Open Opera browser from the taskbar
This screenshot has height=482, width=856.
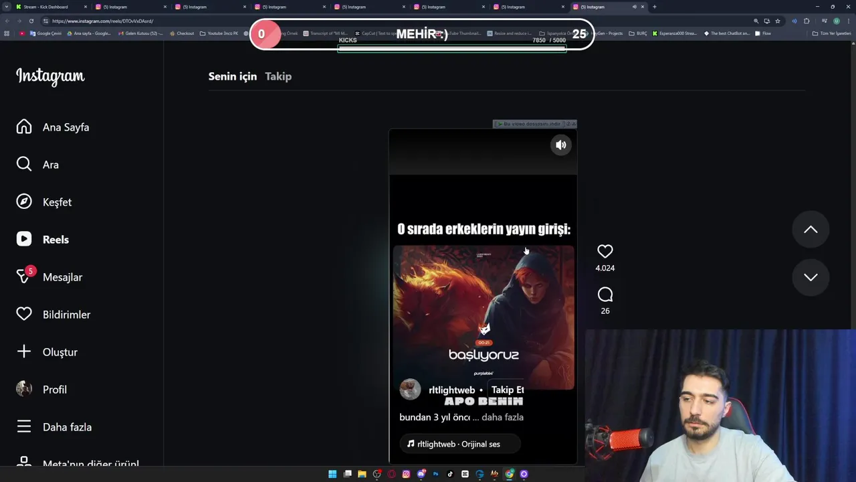pyautogui.click(x=391, y=474)
